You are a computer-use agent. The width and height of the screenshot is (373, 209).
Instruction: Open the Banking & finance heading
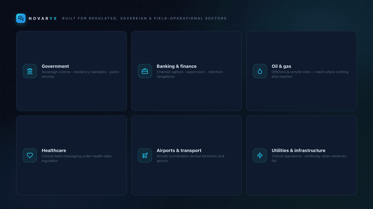(177, 66)
